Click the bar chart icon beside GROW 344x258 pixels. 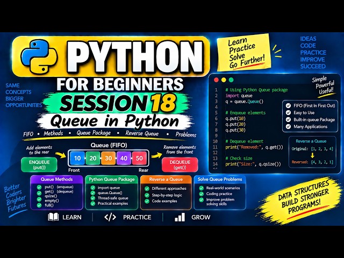click(180, 217)
